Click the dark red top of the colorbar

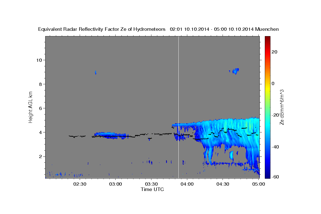click(267, 39)
